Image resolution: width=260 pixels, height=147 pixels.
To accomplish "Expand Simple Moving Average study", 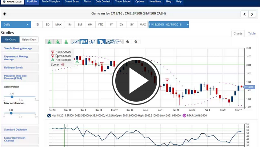I will coord(20,48).
